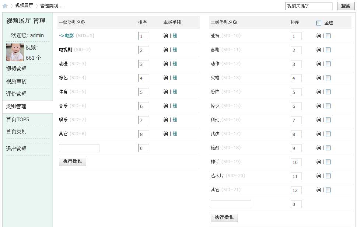Delete the 电影 category

[x=175, y=36]
